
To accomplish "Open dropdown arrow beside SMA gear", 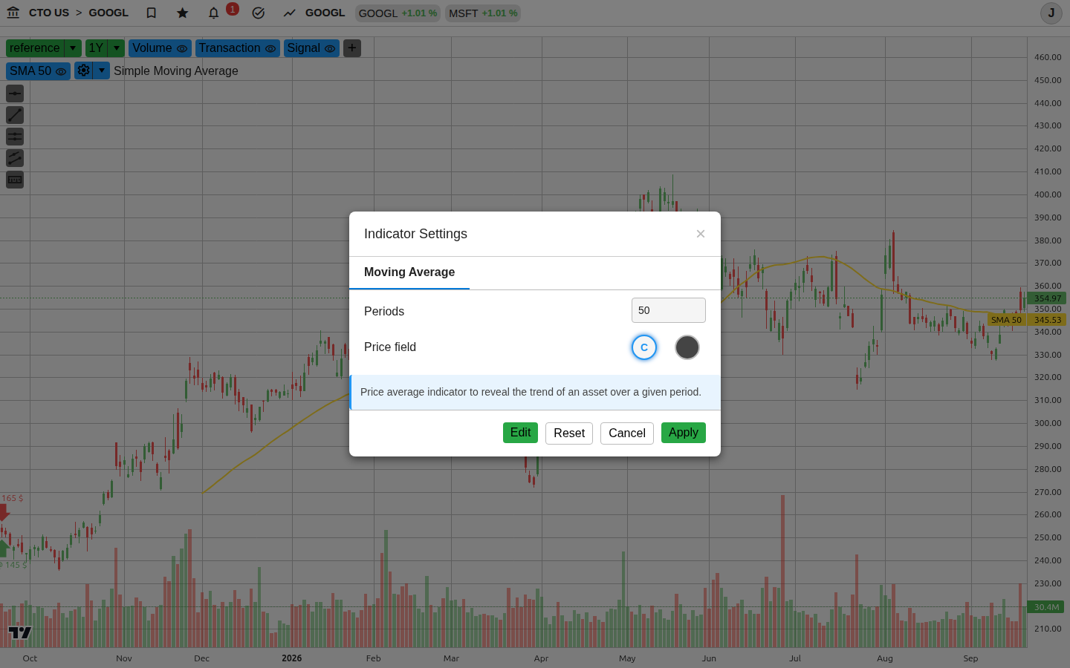I will [x=102, y=71].
